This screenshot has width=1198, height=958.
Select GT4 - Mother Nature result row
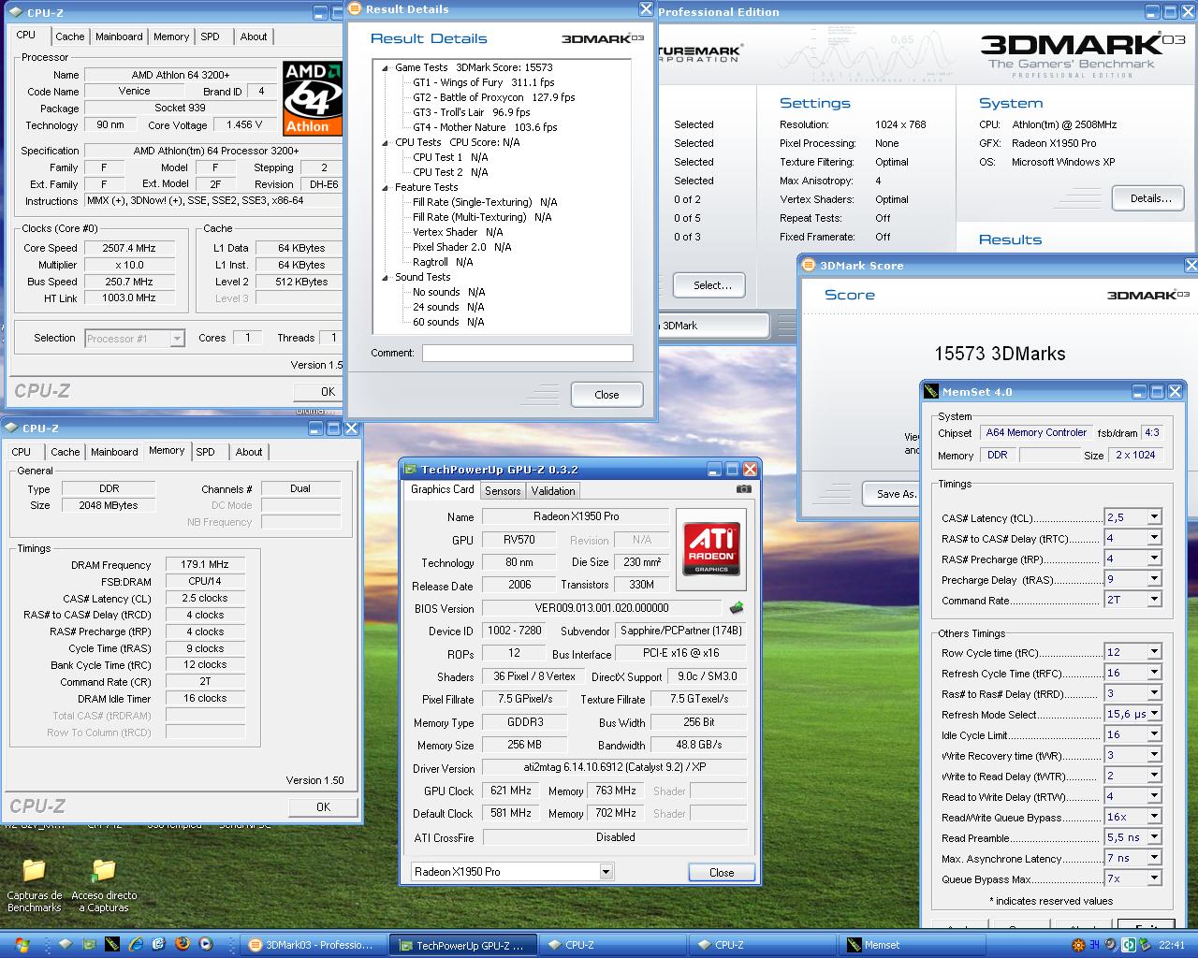(x=485, y=127)
